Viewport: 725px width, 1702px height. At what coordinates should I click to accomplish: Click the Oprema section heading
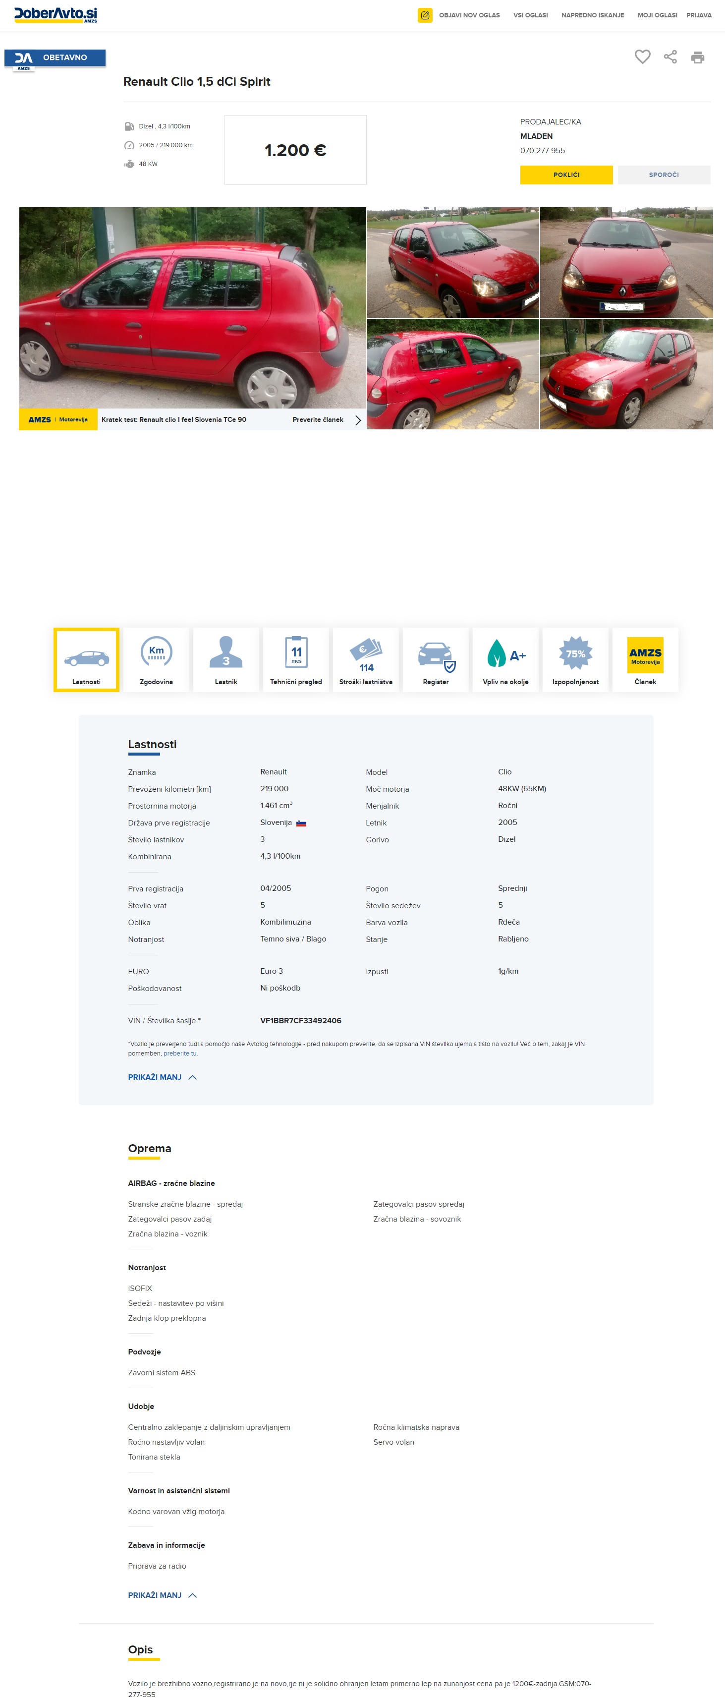pyautogui.click(x=149, y=1148)
